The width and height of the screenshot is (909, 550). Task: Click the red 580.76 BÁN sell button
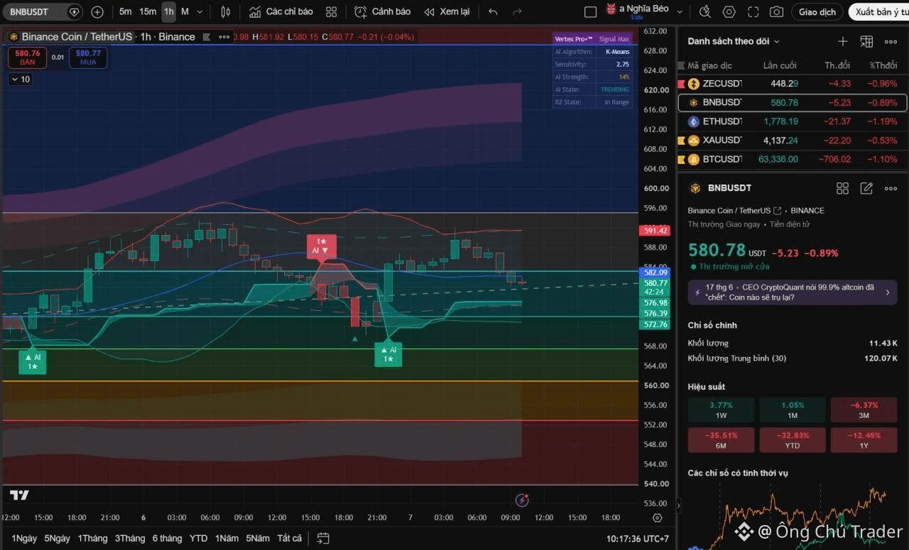tap(27, 57)
